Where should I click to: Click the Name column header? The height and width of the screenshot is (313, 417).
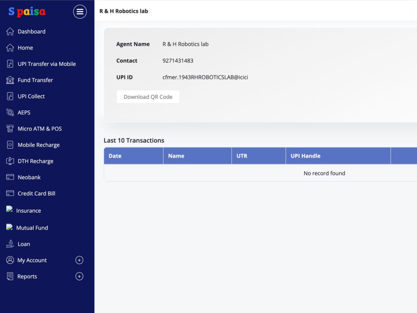(x=197, y=156)
